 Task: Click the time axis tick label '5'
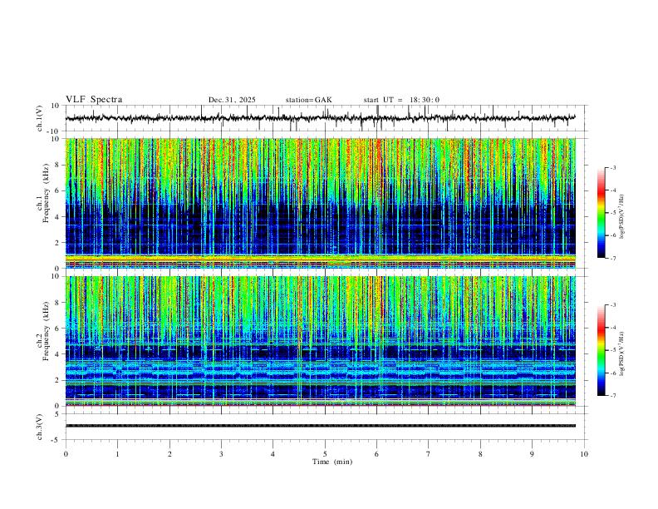tap(325, 454)
